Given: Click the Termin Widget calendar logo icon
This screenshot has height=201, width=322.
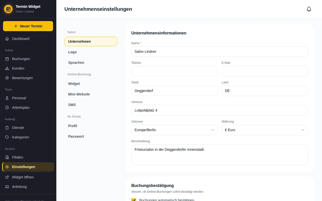Looking at the screenshot, I should coord(8,9).
